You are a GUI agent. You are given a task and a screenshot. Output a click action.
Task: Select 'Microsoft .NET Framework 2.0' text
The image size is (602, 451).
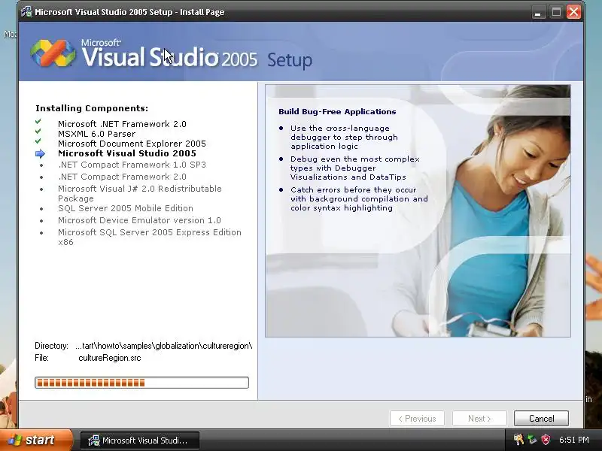122,124
